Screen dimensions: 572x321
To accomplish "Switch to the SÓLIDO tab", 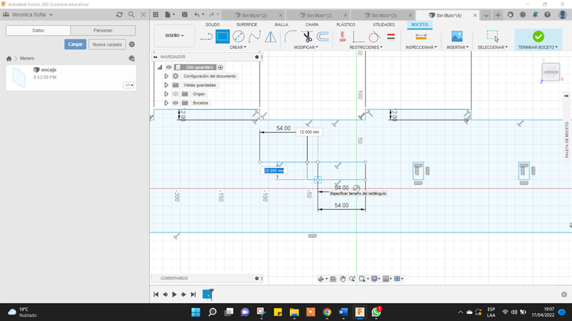I will click(212, 24).
